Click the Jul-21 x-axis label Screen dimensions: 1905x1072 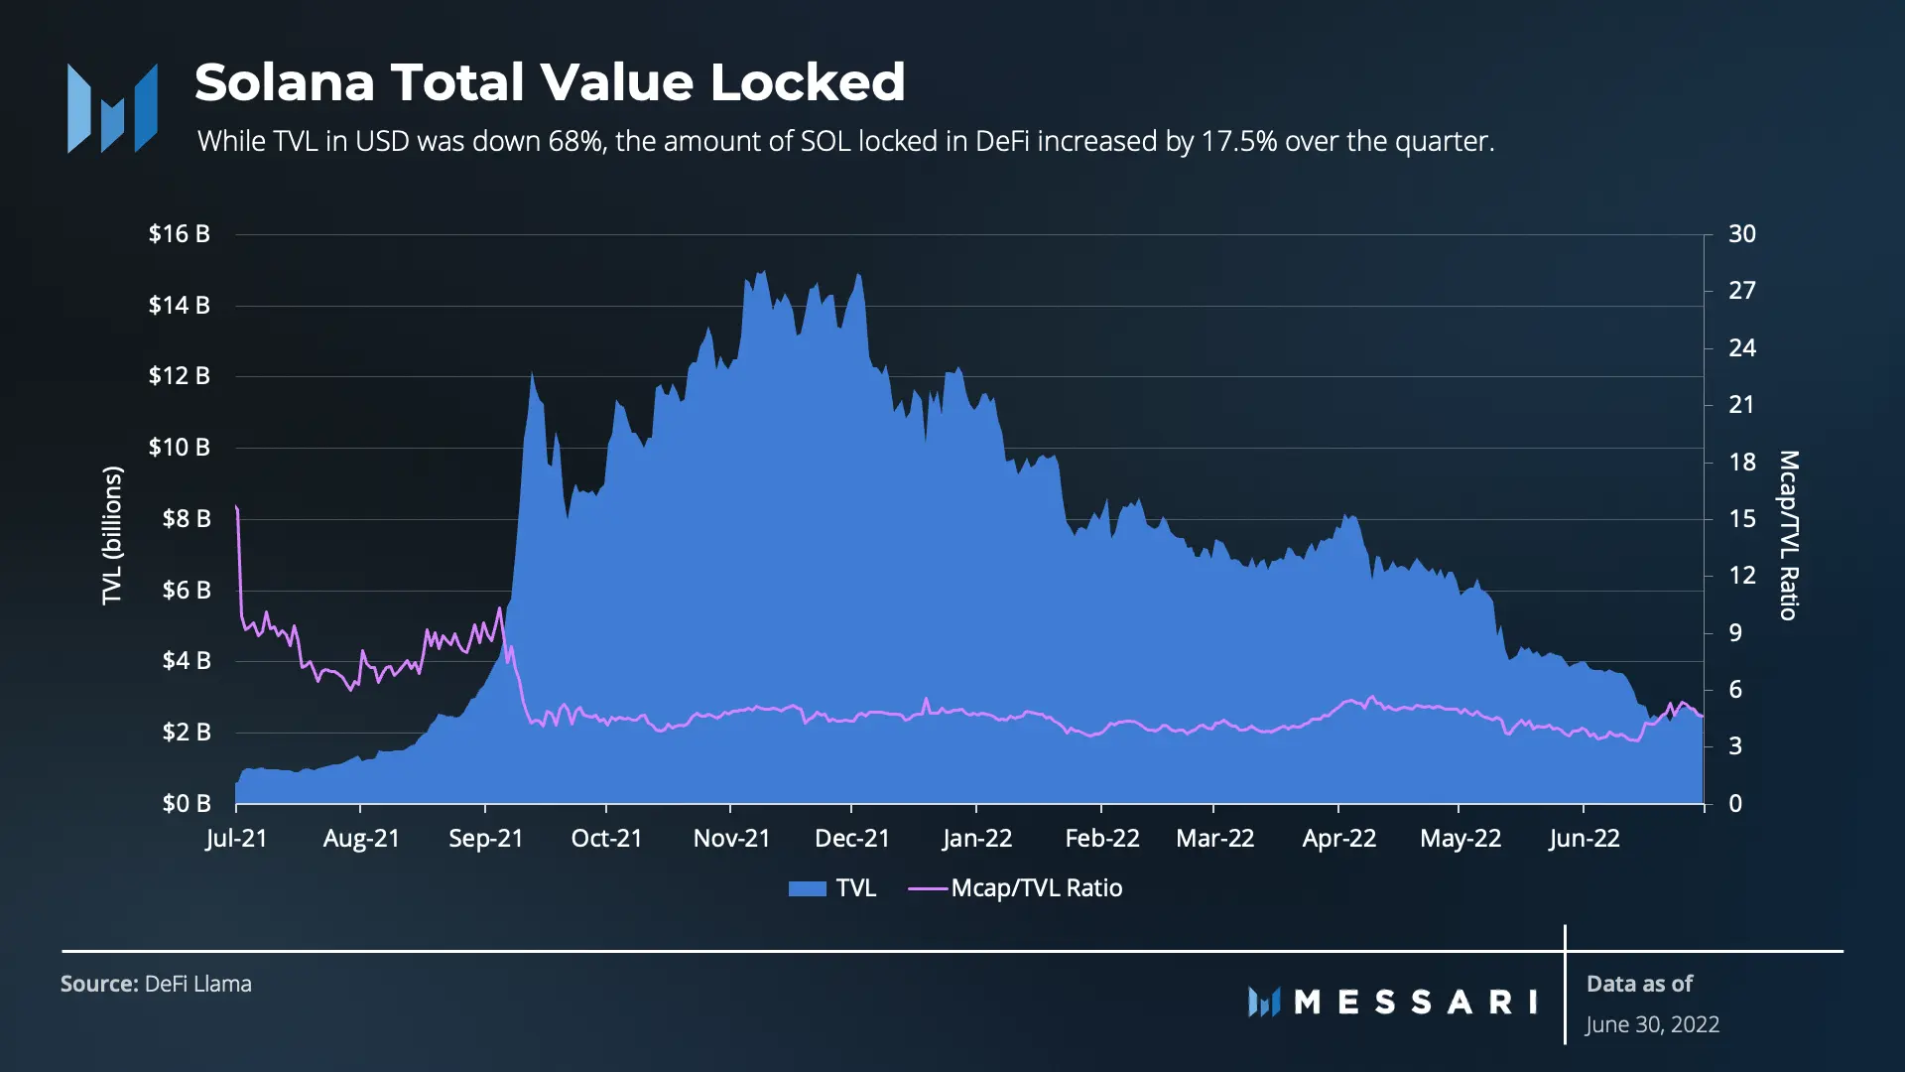pos(236,839)
